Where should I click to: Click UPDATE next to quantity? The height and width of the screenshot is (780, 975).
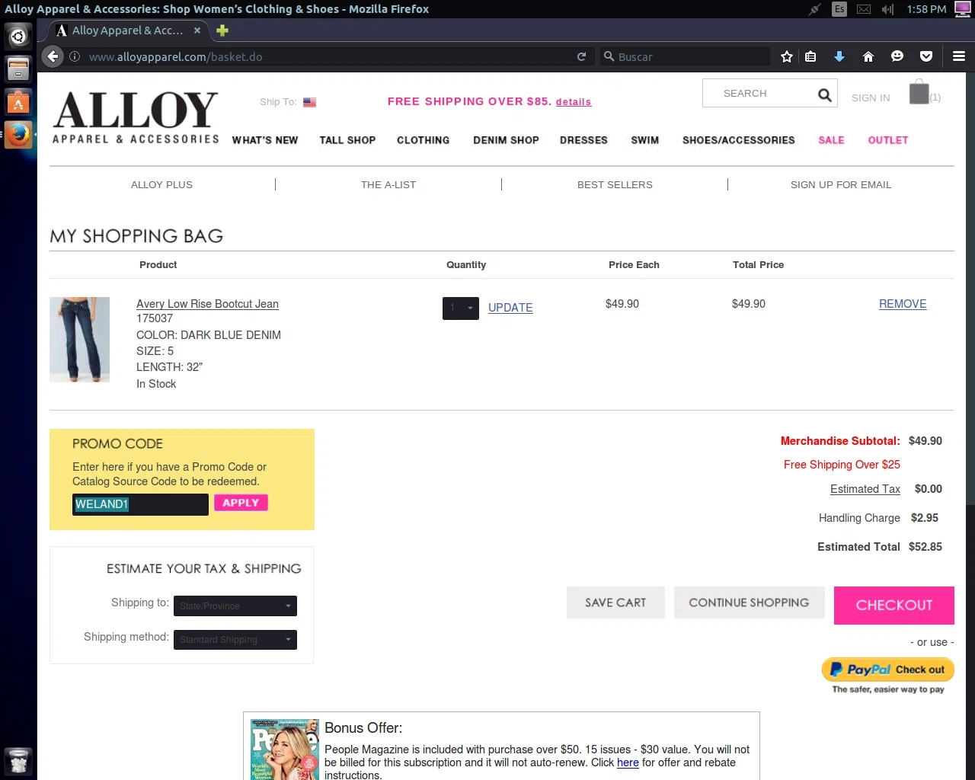pyautogui.click(x=510, y=308)
